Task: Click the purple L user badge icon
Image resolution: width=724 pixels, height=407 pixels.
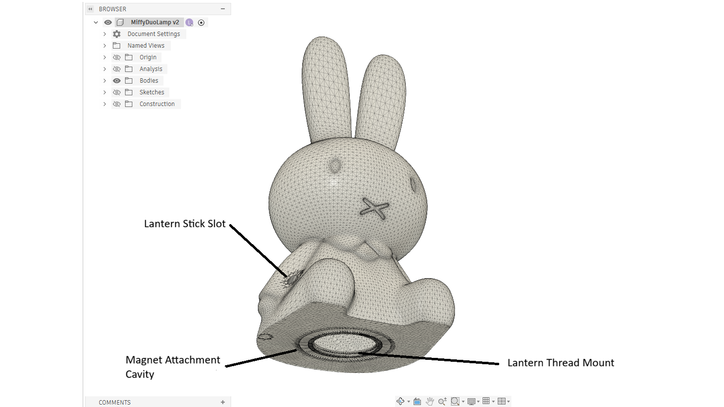Action: click(189, 22)
